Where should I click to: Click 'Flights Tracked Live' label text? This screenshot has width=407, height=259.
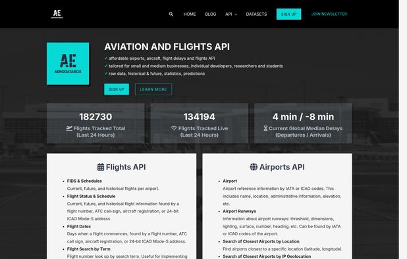coord(203,128)
